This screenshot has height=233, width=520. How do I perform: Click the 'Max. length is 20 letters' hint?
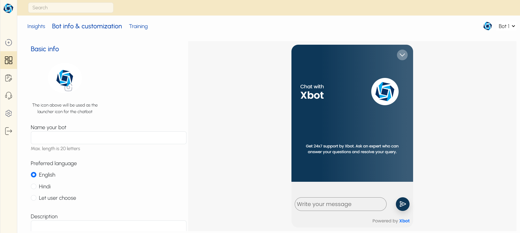(x=55, y=149)
